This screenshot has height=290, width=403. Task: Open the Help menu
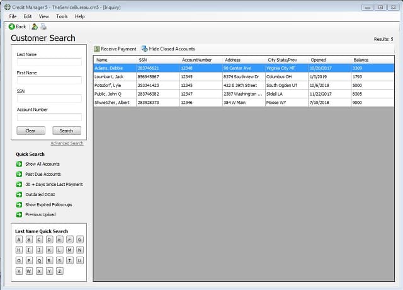pos(80,16)
